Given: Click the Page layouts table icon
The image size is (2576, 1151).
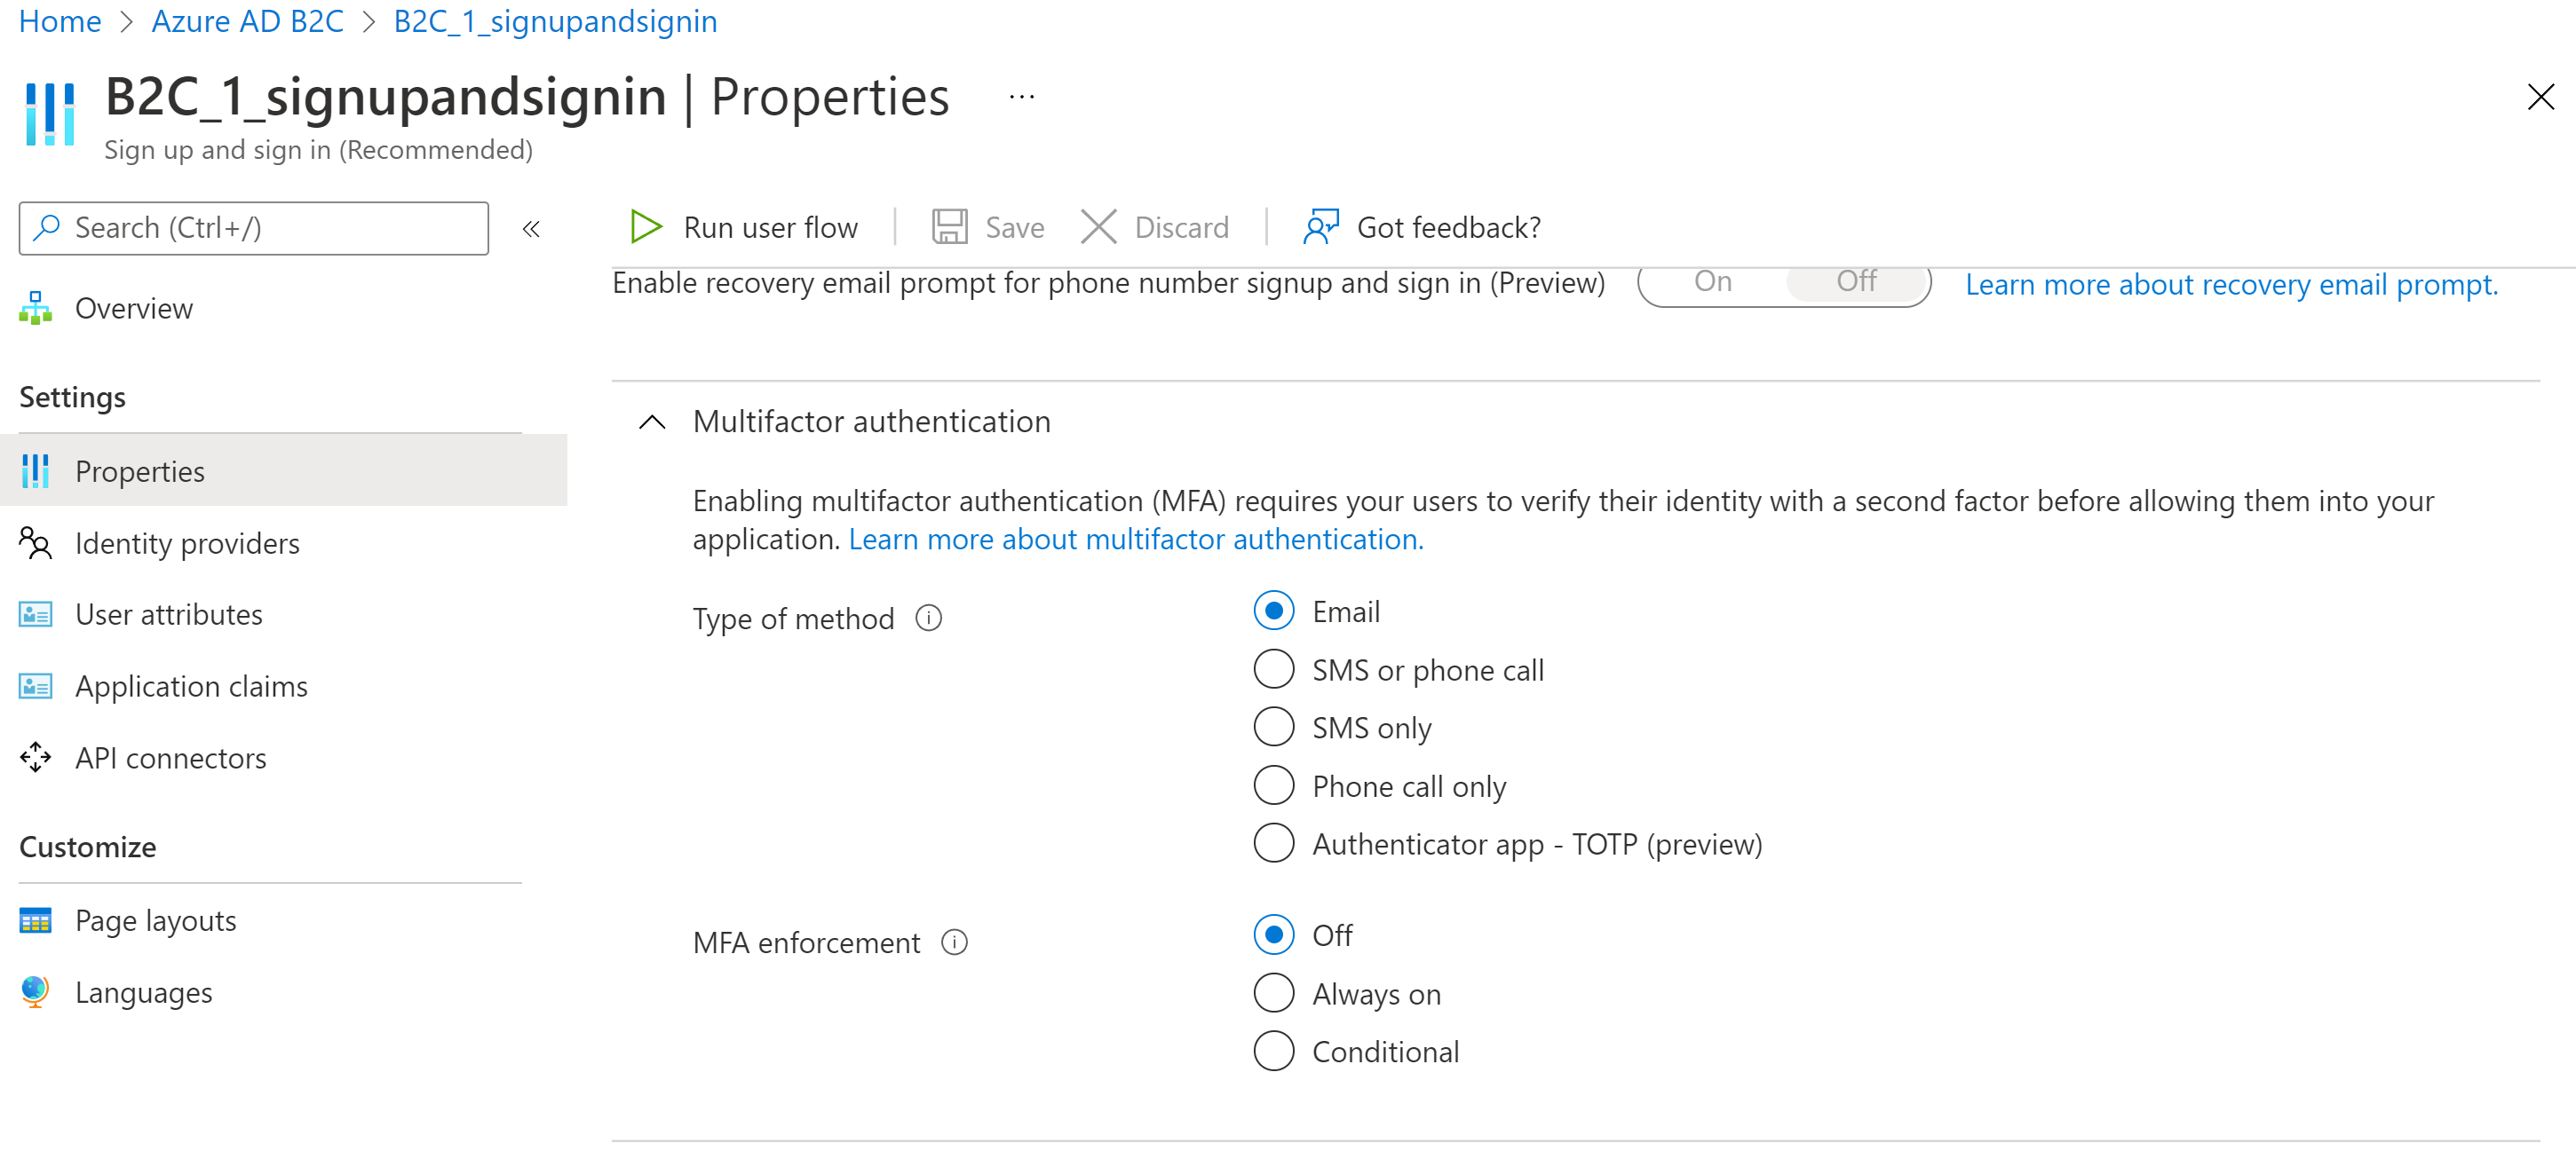Looking at the screenshot, I should point(35,919).
